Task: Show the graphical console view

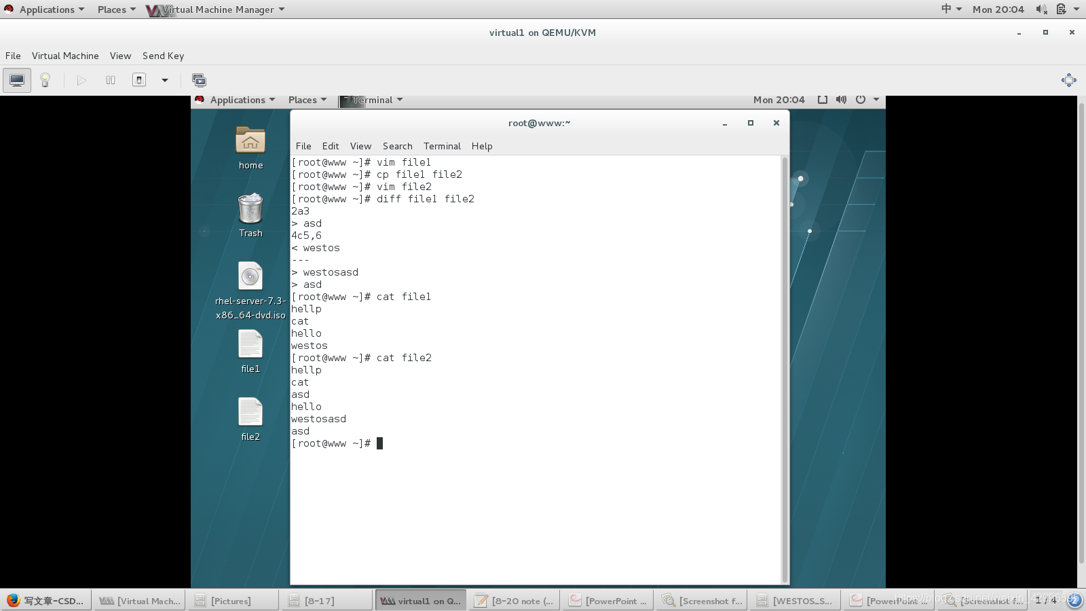Action: 17,80
